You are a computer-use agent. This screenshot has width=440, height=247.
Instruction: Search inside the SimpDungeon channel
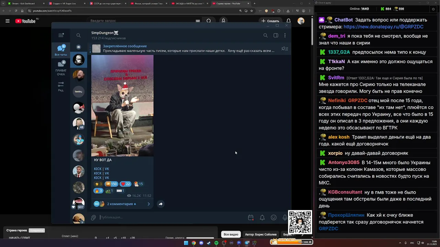tap(265, 35)
